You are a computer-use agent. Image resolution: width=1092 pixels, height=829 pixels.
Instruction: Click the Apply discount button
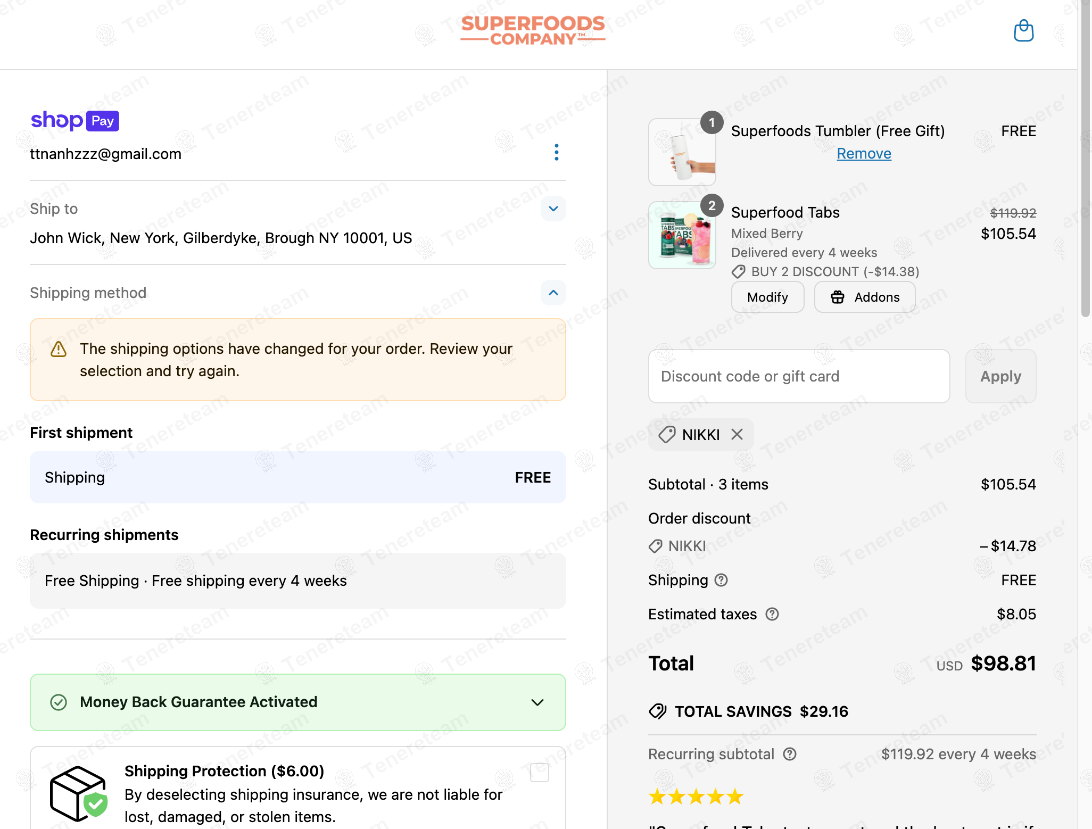point(1000,376)
